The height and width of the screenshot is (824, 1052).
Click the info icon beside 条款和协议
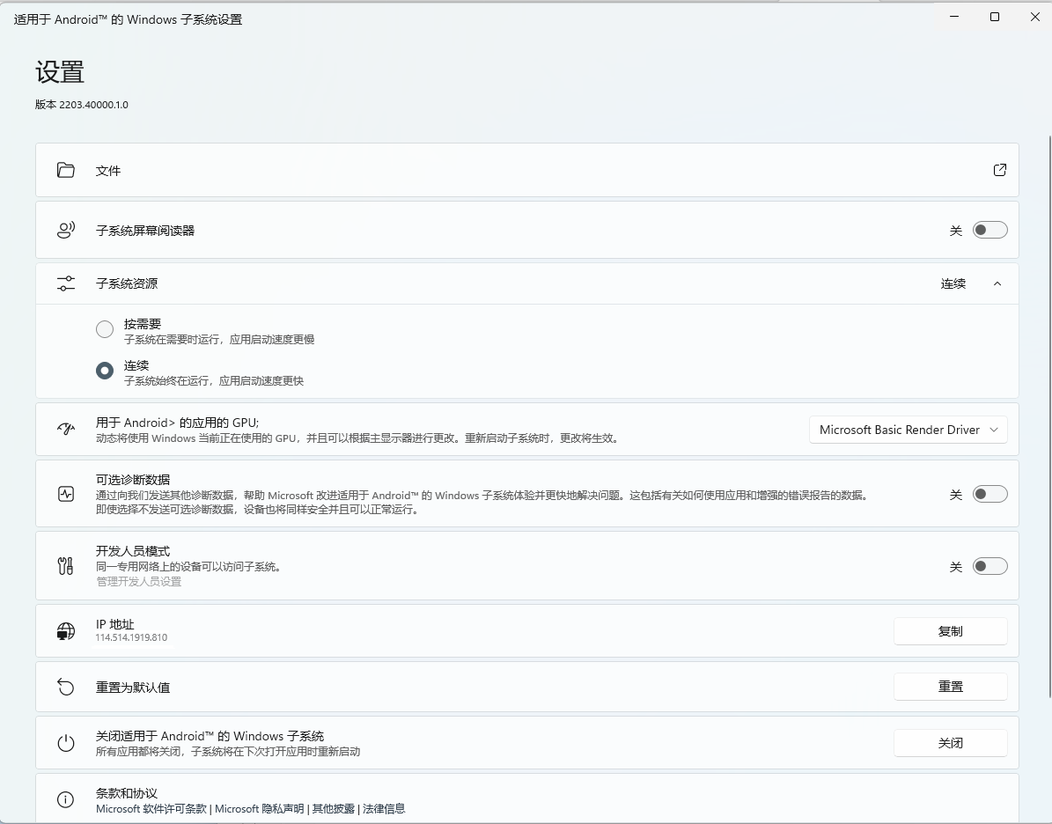[x=66, y=800]
